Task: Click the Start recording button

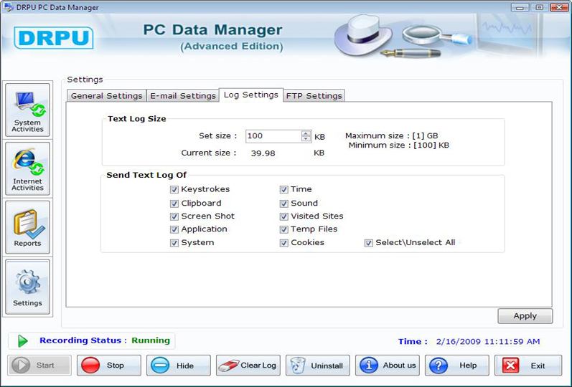Action: tap(39, 365)
